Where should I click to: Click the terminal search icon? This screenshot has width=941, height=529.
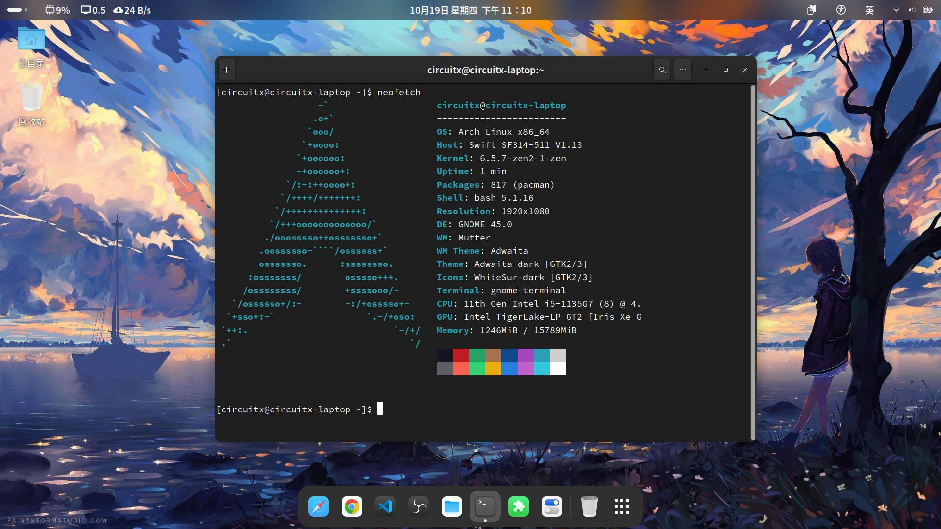coord(662,70)
